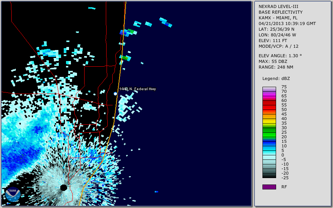
Task: Click the 'LAT: 25/36/39 N' line
Action: click(x=276, y=29)
